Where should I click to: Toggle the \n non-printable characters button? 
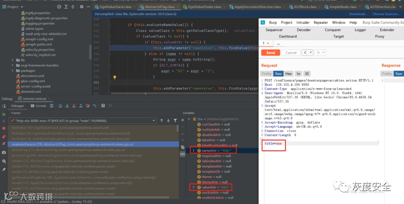tap(298, 74)
